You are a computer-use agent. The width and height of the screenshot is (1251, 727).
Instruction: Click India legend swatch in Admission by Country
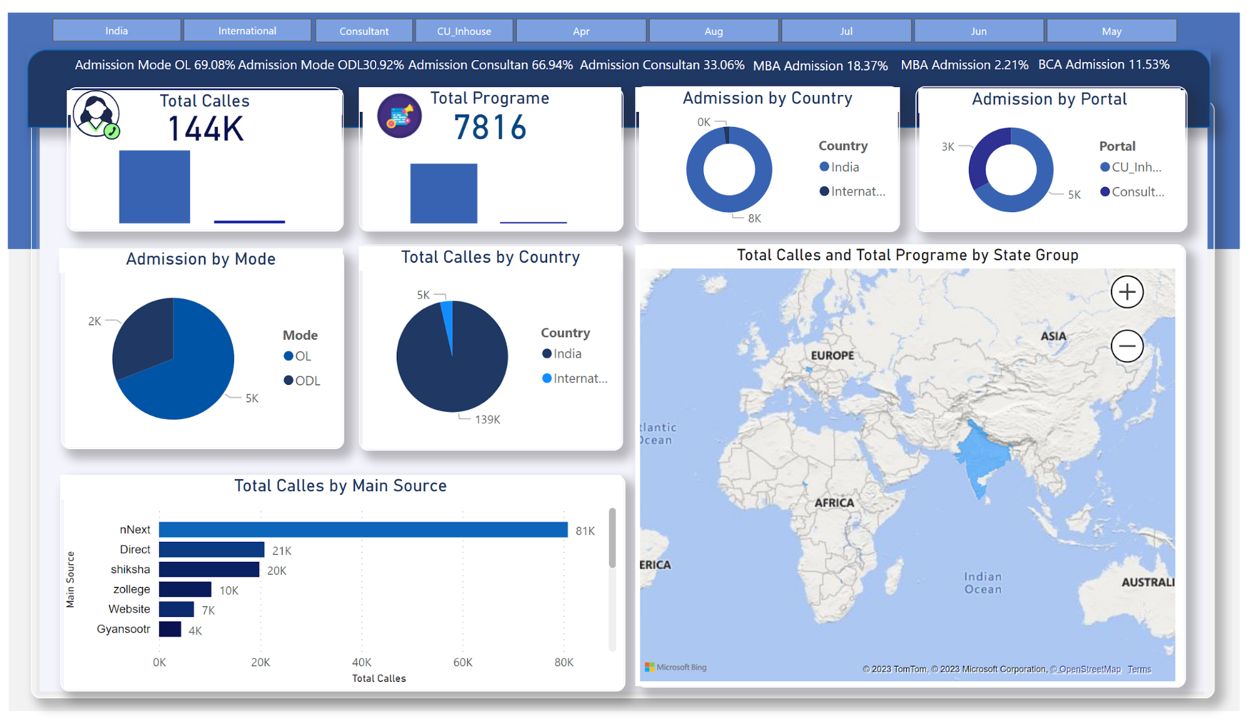(825, 166)
